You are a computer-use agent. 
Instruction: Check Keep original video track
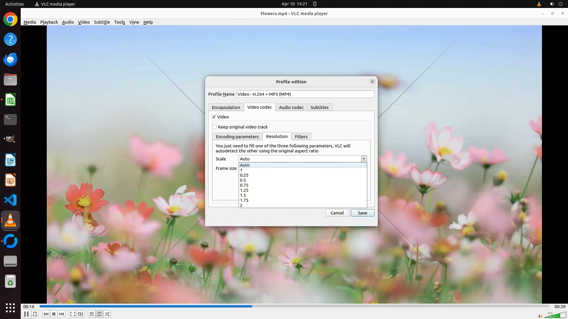[x=214, y=127]
